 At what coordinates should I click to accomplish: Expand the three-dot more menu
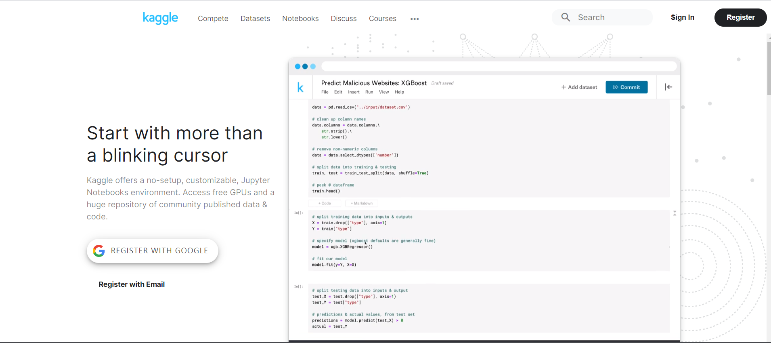coord(415,19)
